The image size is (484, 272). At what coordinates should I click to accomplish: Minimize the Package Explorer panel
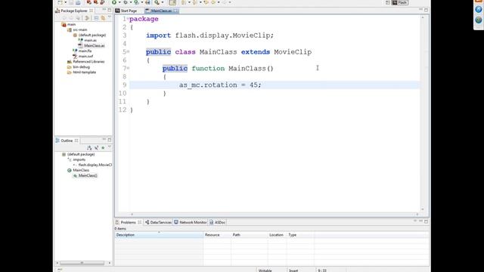104,10
